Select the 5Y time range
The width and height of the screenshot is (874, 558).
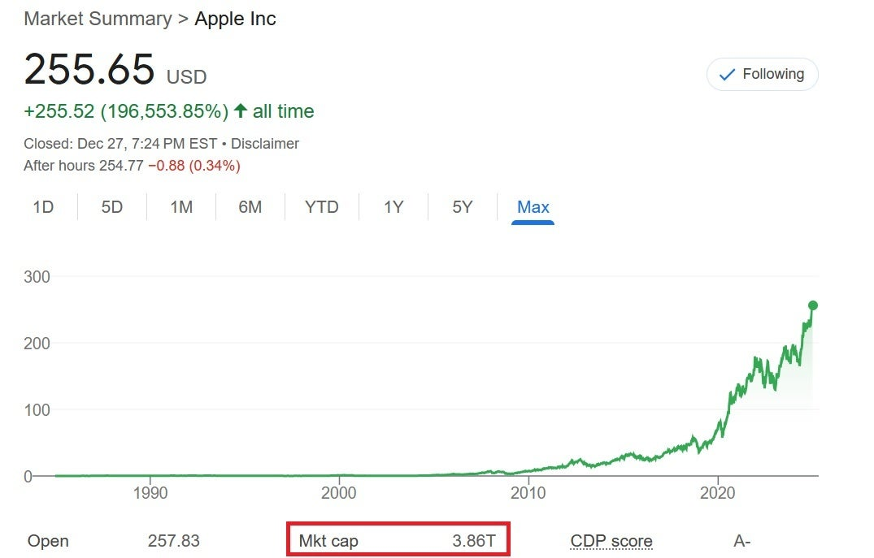point(463,207)
